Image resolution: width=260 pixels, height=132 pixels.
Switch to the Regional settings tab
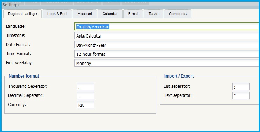pos(22,14)
